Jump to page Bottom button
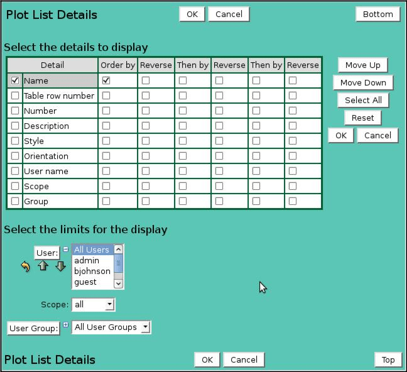This screenshot has width=407, height=372. click(377, 14)
